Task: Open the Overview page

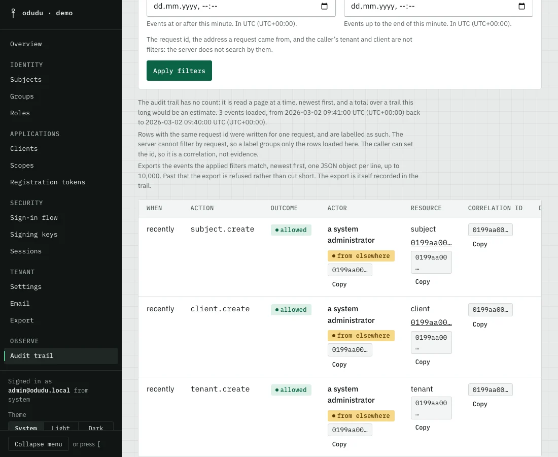Action: click(26, 44)
